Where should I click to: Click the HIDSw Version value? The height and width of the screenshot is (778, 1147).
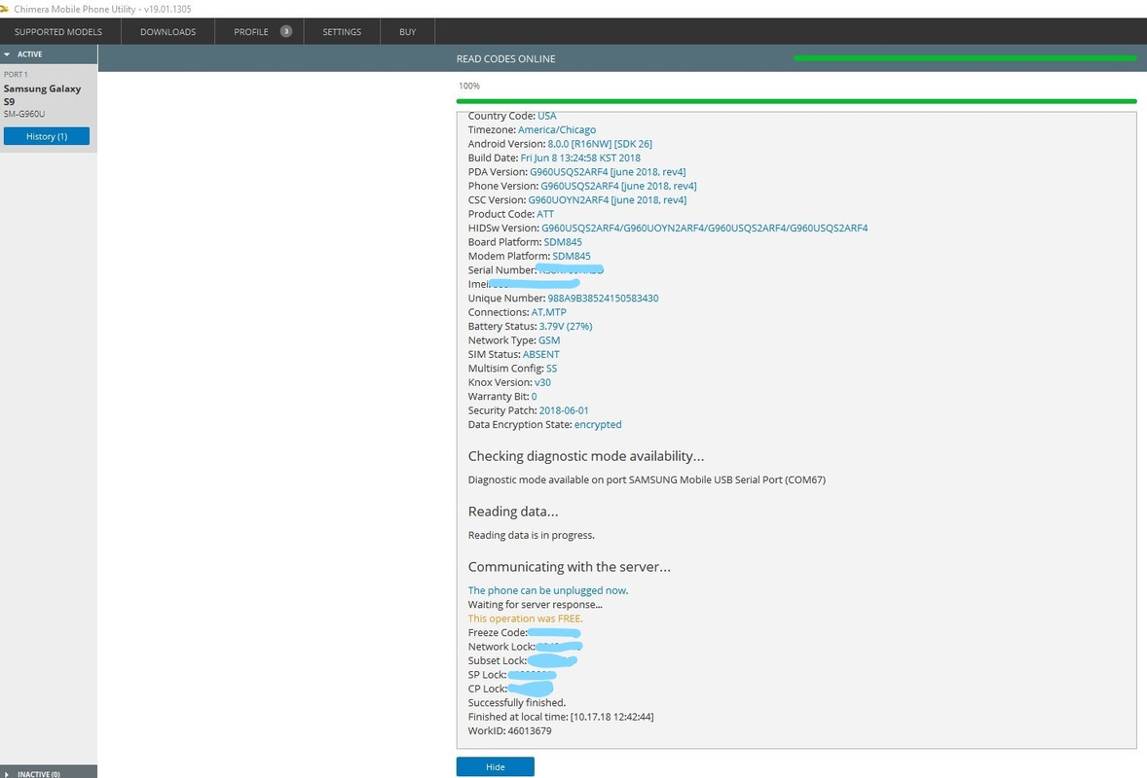pyautogui.click(x=704, y=228)
